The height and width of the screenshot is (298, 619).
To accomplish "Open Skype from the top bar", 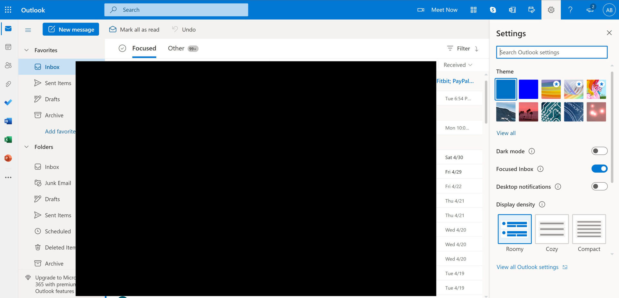I will pos(493,10).
